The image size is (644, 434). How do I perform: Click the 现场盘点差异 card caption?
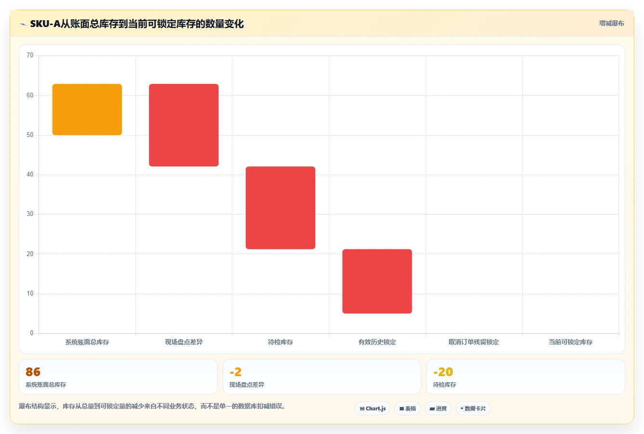coord(247,385)
